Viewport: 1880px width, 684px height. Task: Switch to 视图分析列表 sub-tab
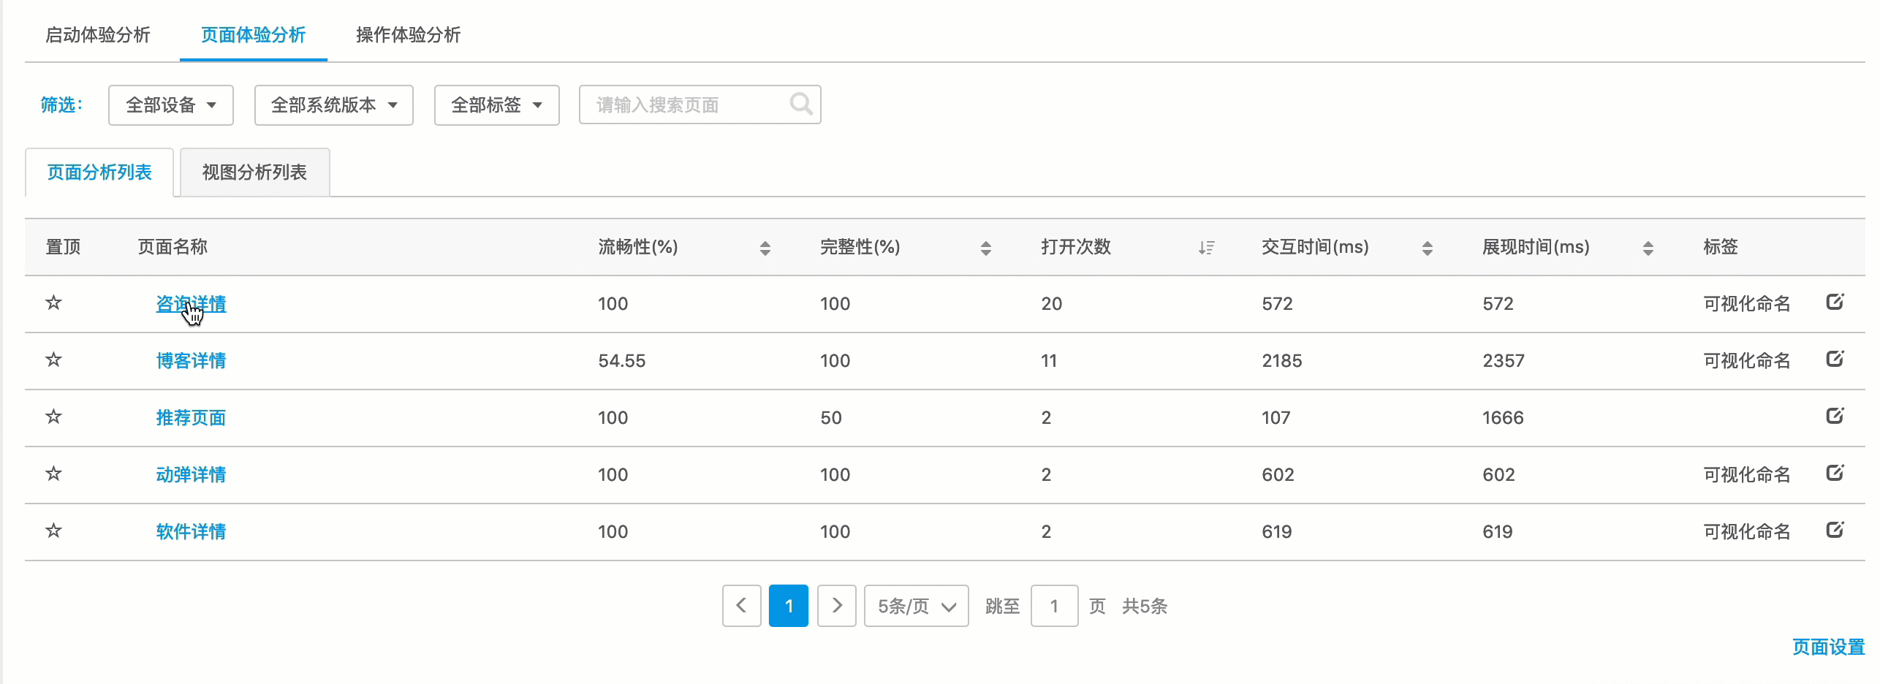[x=254, y=172]
